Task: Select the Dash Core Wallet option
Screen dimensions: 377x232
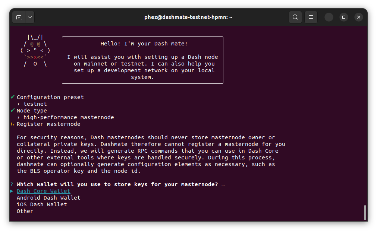Action: (x=43, y=191)
